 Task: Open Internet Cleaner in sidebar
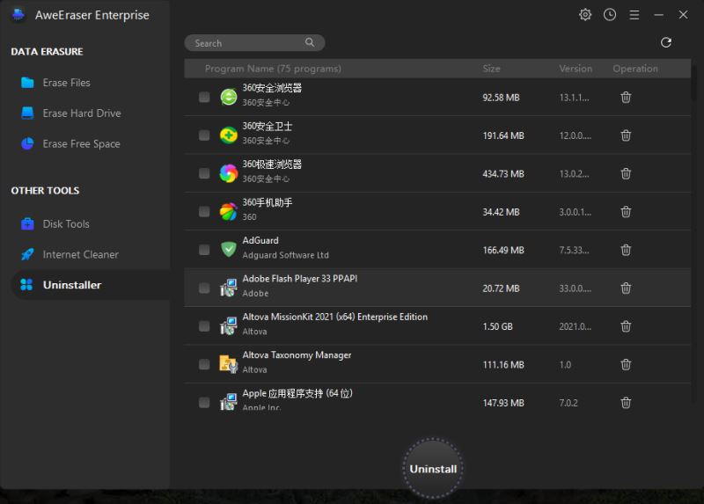click(90, 254)
